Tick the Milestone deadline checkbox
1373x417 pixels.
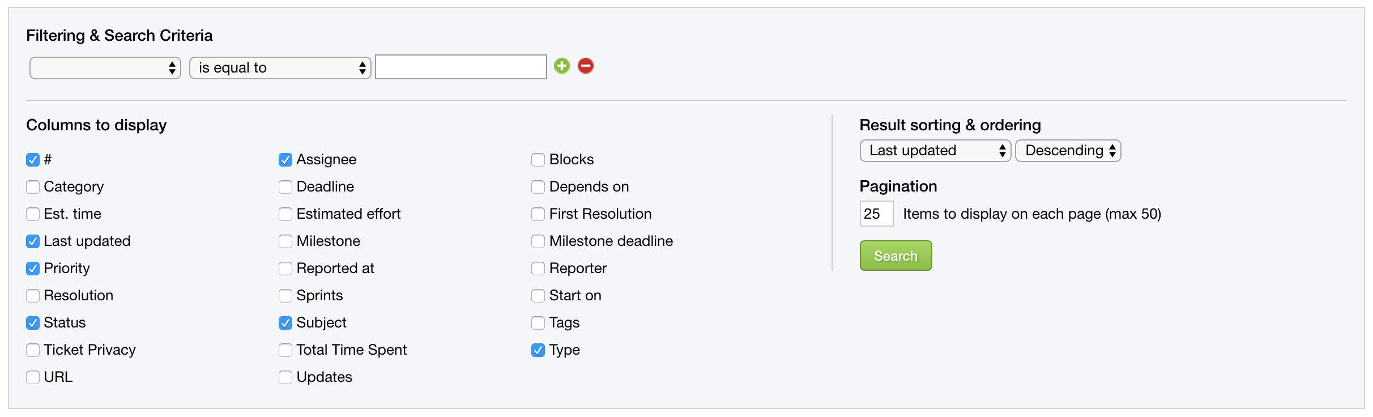[x=538, y=241]
